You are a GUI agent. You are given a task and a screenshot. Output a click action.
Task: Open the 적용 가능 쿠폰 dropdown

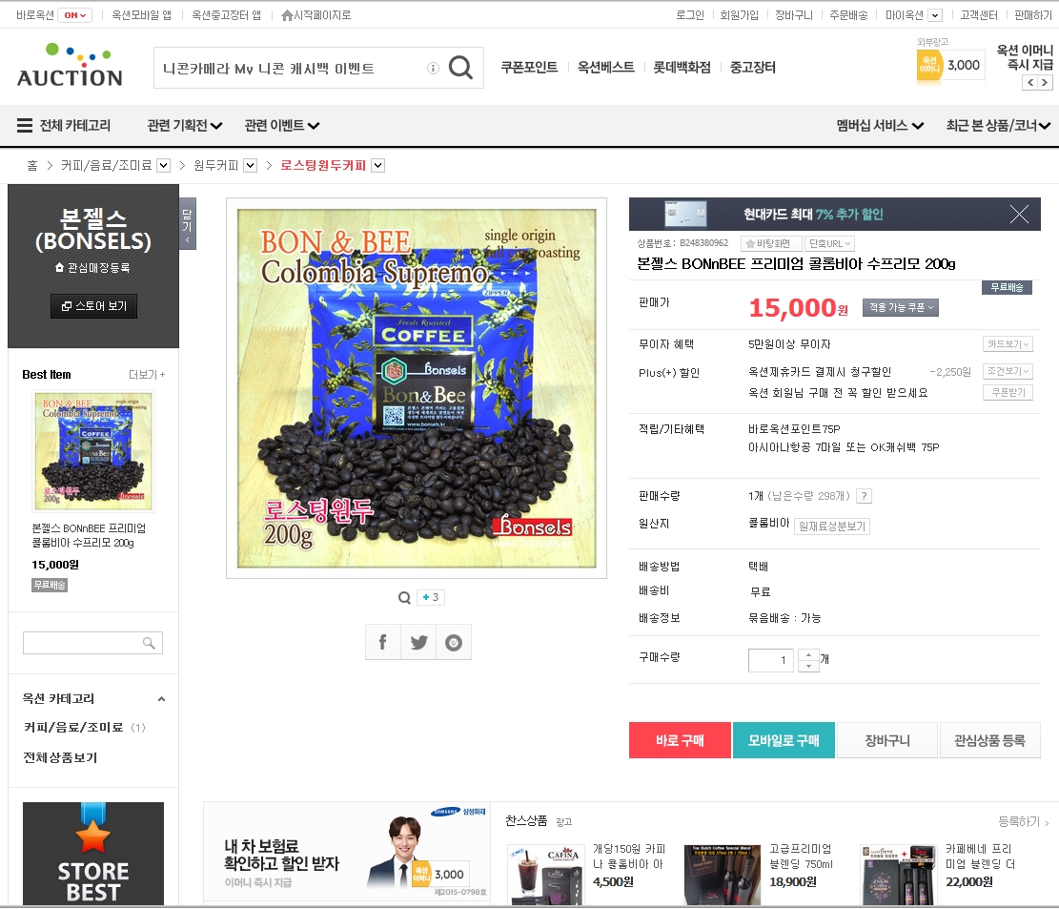900,307
